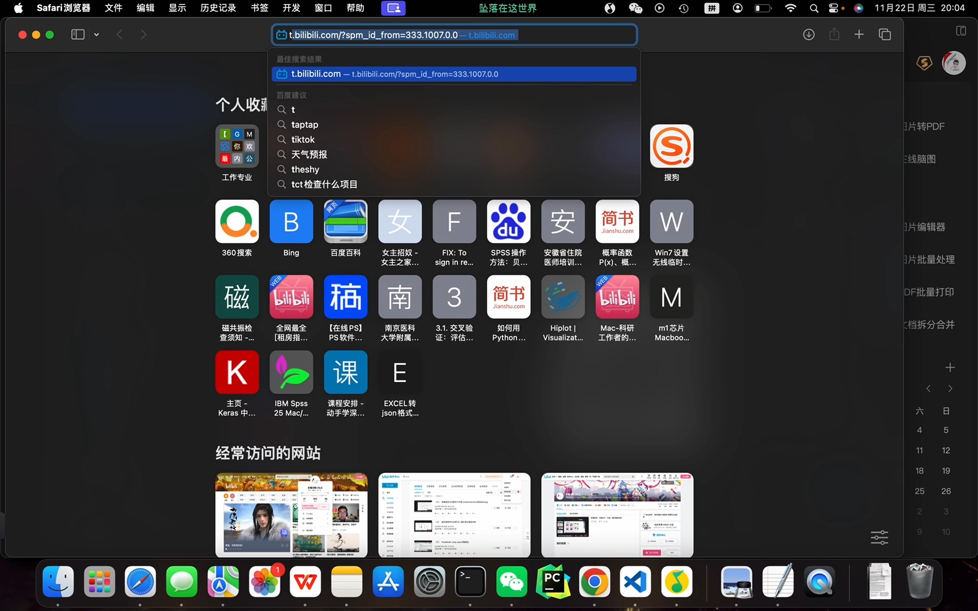This screenshot has width=978, height=611.
Task: Open Safari downloads icon
Action: point(809,35)
